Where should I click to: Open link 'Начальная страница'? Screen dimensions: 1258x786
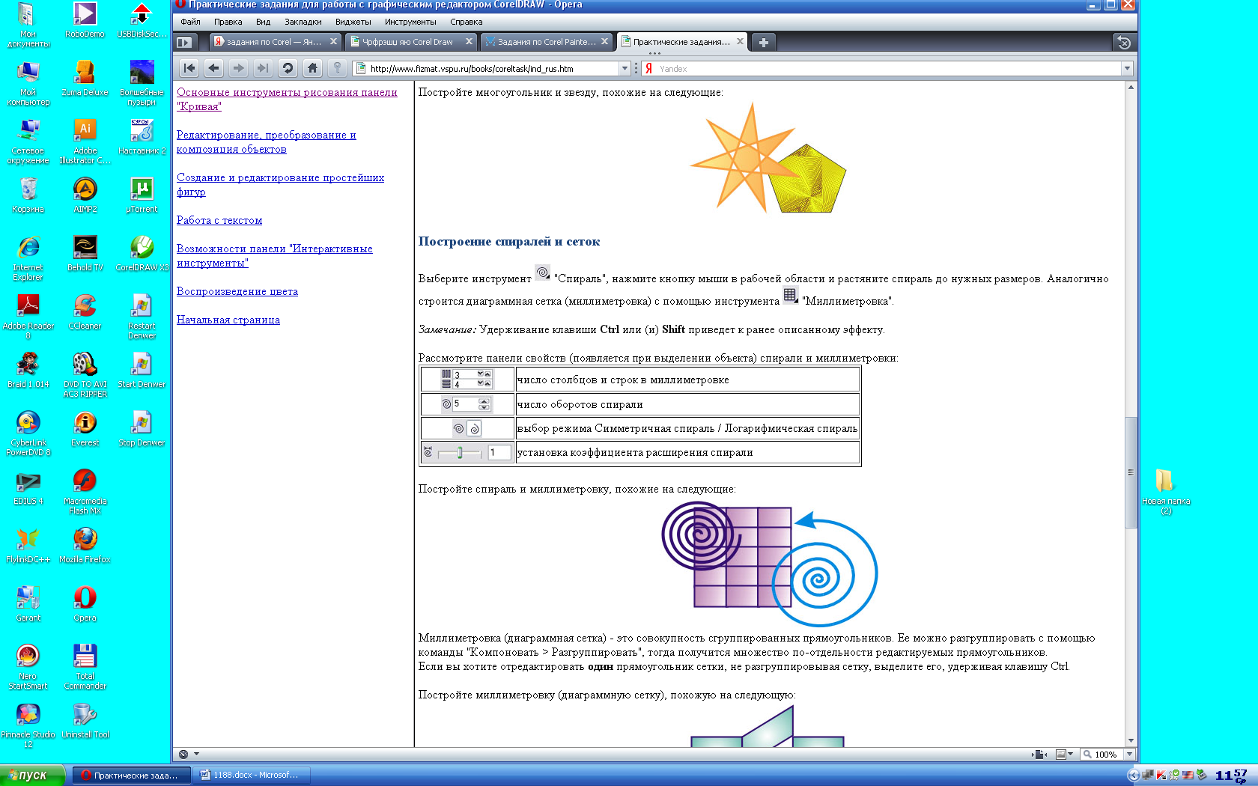[x=228, y=320]
